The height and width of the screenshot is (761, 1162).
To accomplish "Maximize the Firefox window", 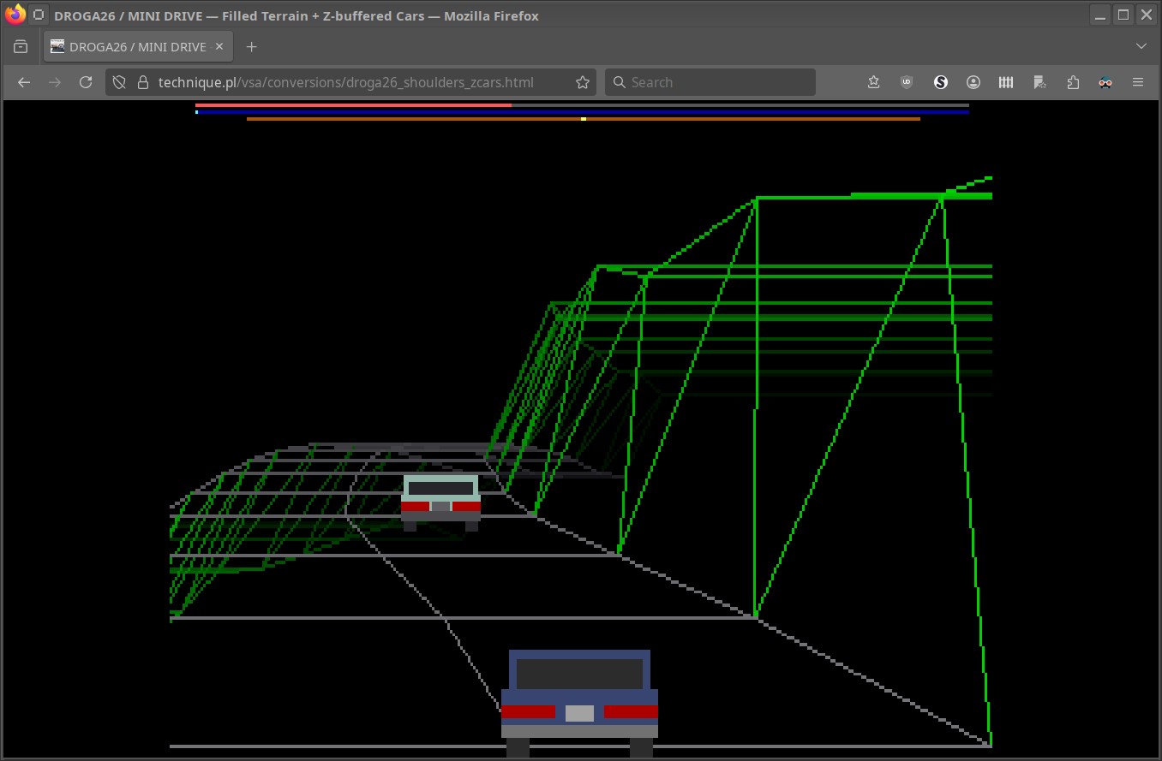I will click(x=1123, y=15).
